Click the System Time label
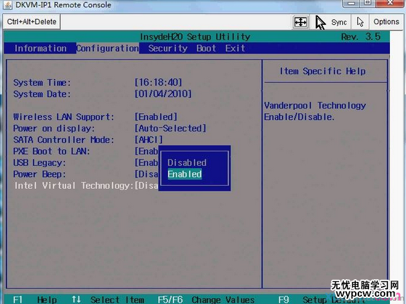This screenshot has height=304, width=406. [x=42, y=82]
